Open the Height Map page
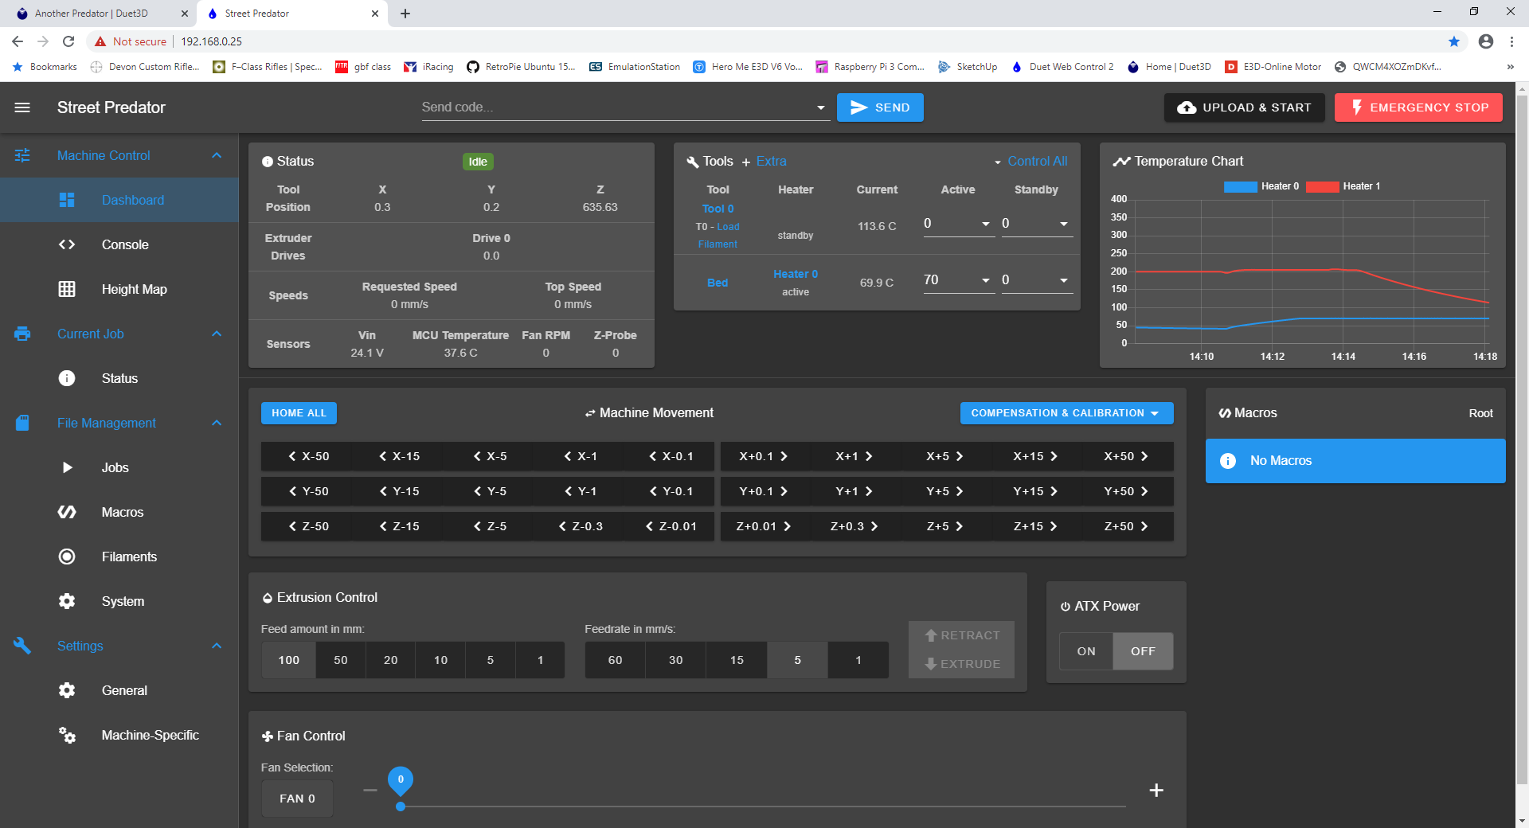 point(119,289)
